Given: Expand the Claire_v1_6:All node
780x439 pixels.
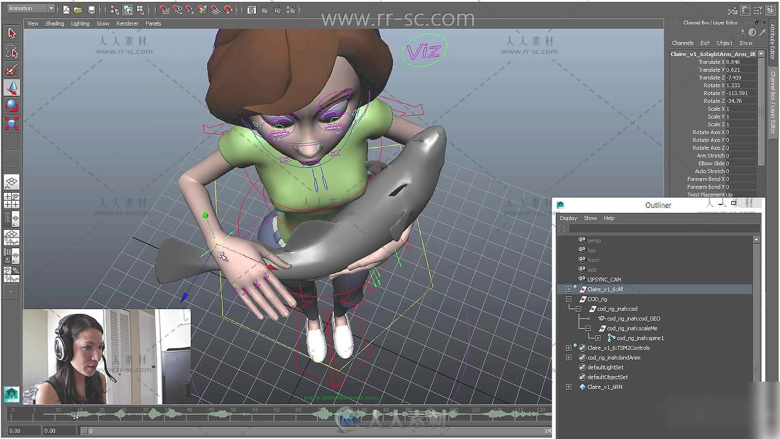Looking at the screenshot, I should click(569, 290).
